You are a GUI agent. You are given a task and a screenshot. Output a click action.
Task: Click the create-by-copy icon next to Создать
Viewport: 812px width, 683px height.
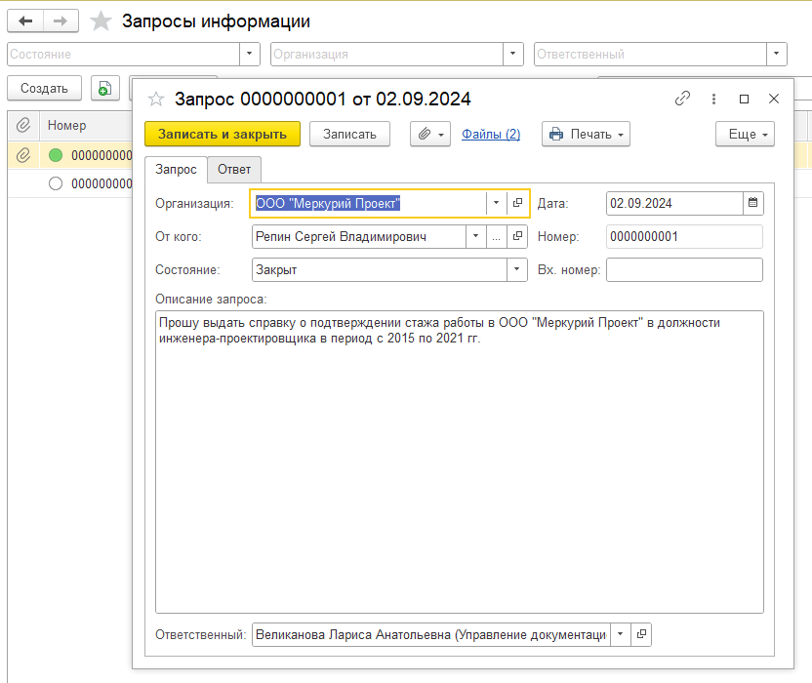pos(105,88)
